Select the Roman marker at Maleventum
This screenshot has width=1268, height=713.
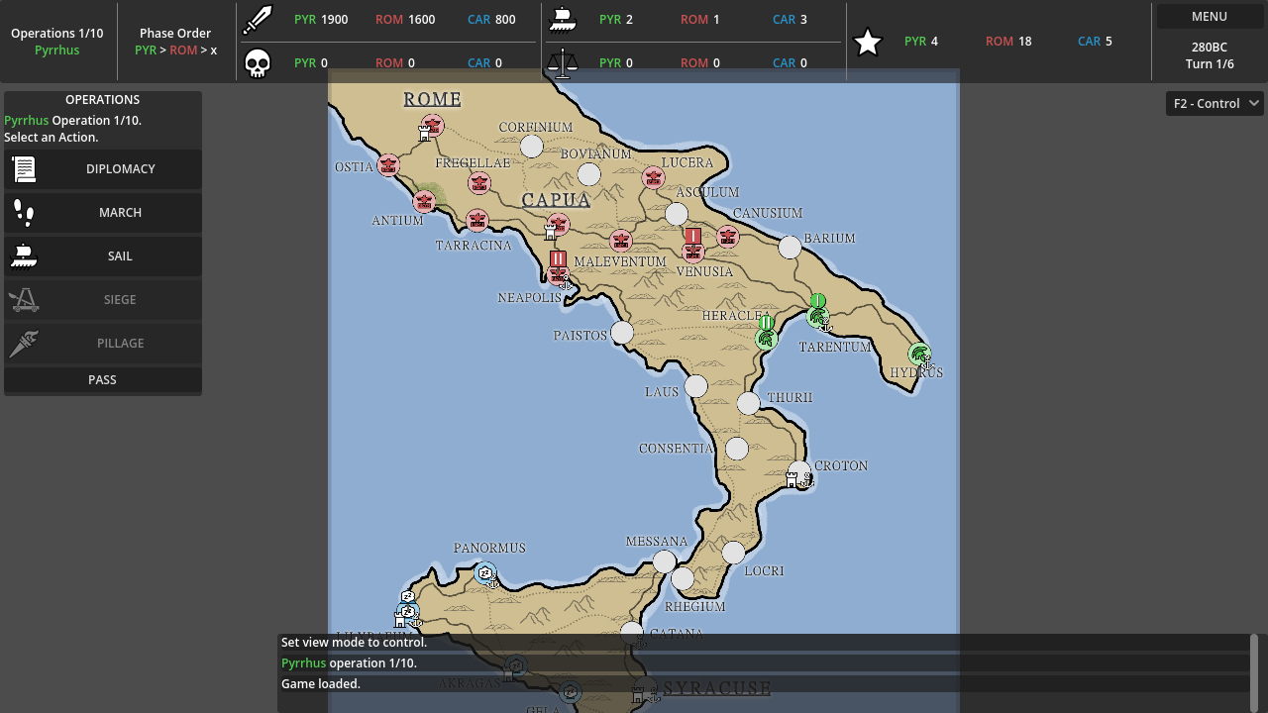click(621, 240)
